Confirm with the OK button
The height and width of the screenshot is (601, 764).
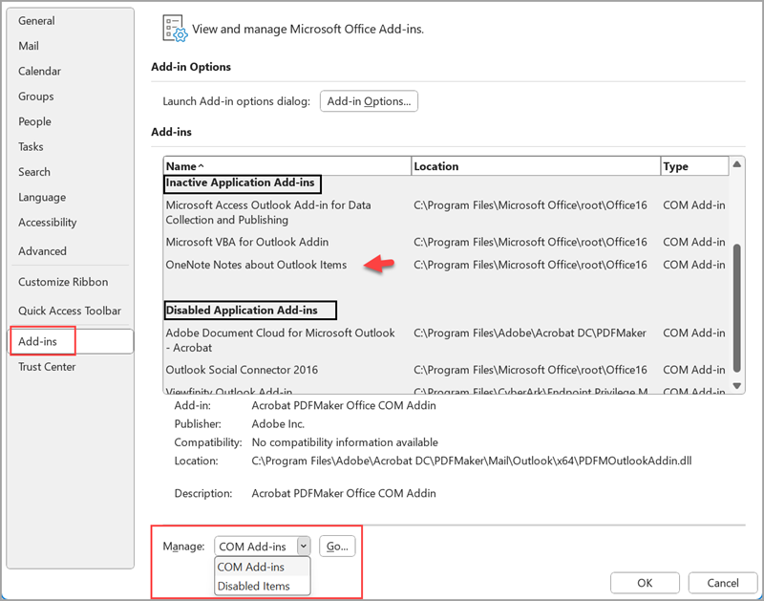[x=645, y=583]
